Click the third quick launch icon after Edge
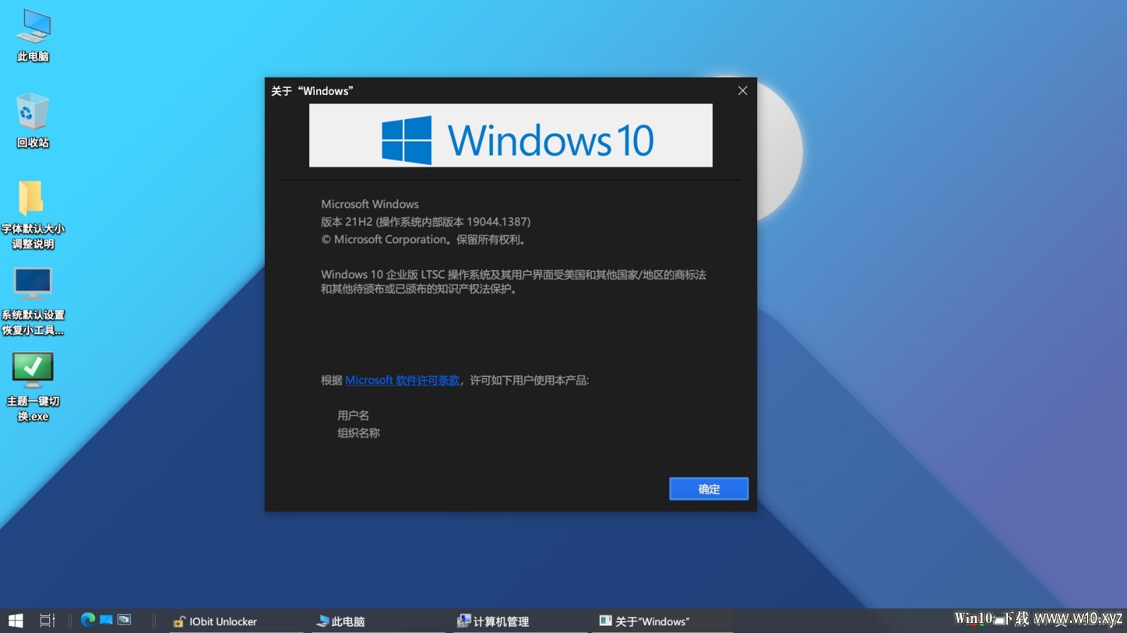Image resolution: width=1127 pixels, height=633 pixels. (x=125, y=620)
